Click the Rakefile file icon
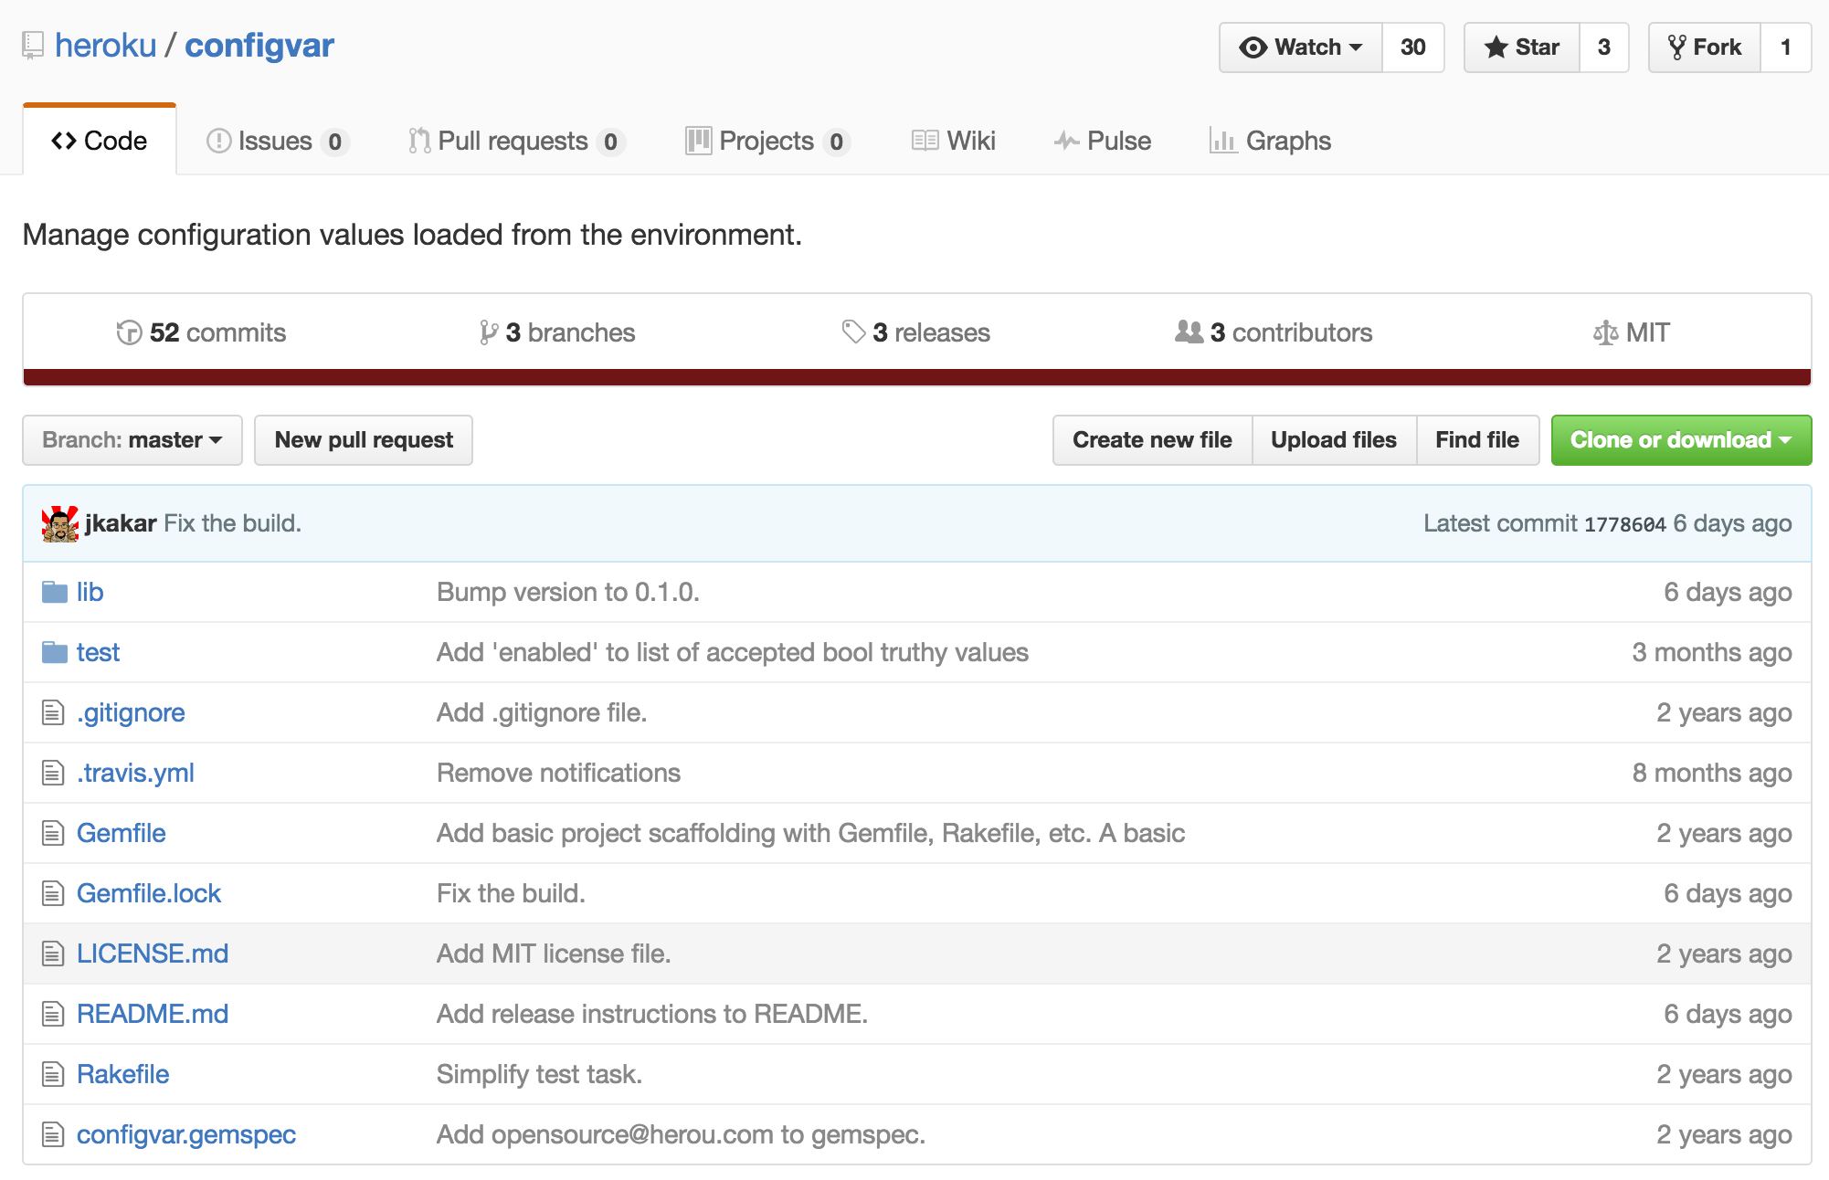1829x1180 pixels. coord(53,1074)
